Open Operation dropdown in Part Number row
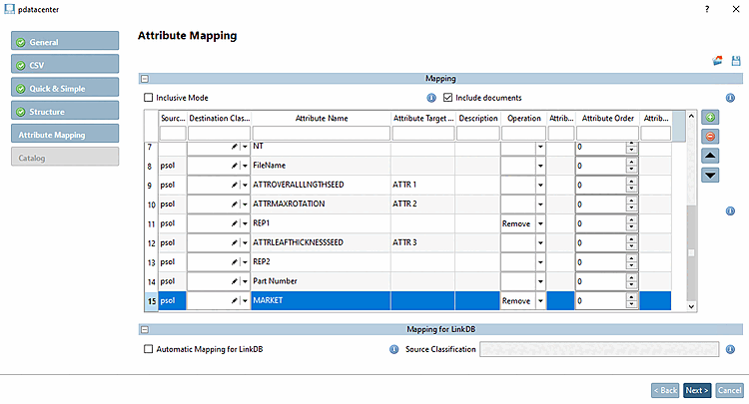749x404 pixels. pyautogui.click(x=540, y=281)
